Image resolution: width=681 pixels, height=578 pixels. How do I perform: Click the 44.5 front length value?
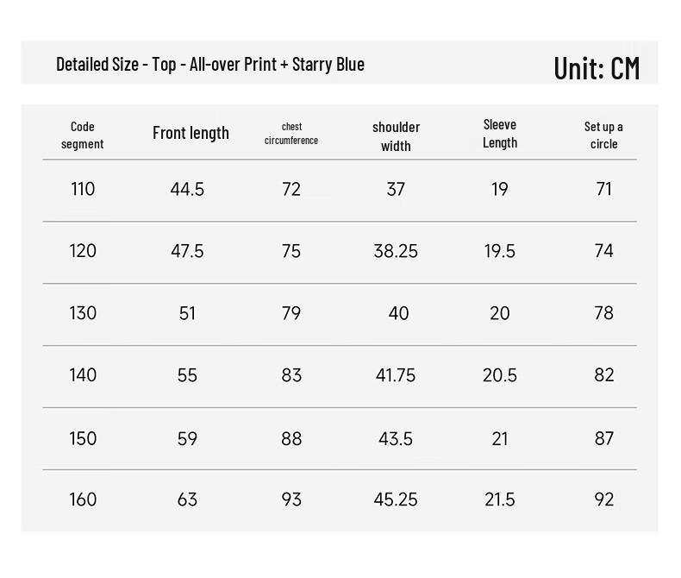187,189
